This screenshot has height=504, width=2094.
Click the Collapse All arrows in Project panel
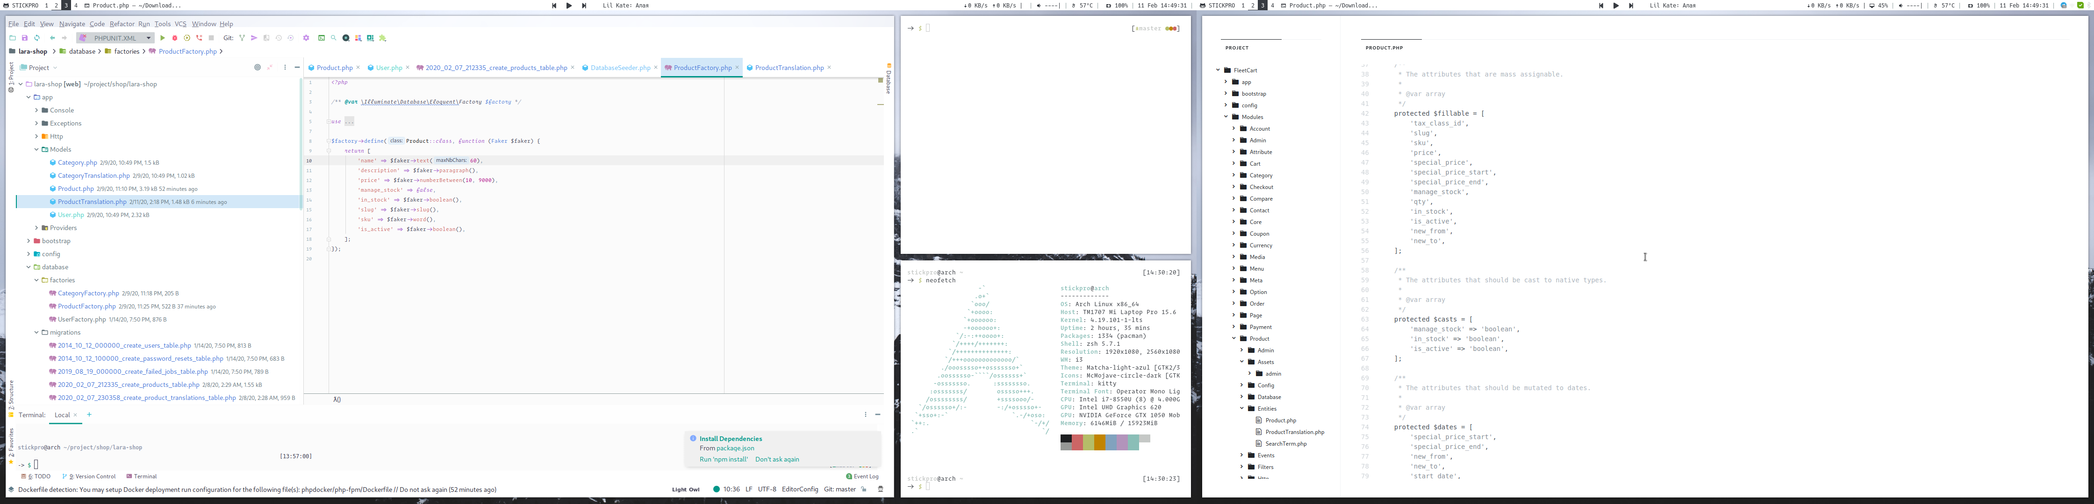coord(270,67)
